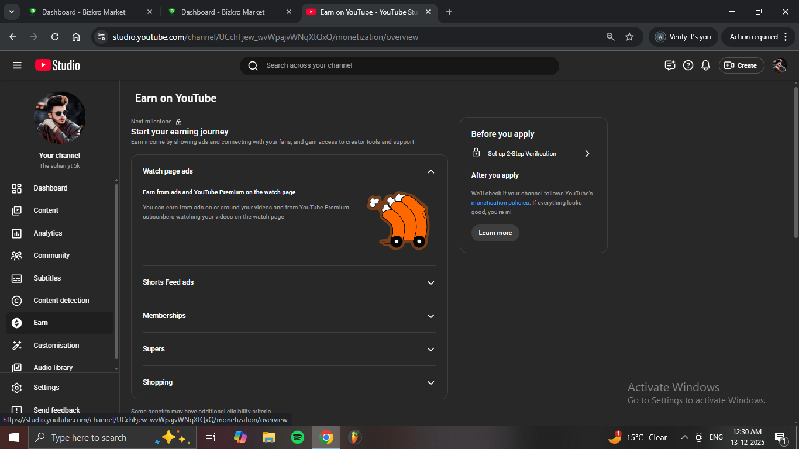
Task: Expand the Supers section
Action: pos(431,349)
